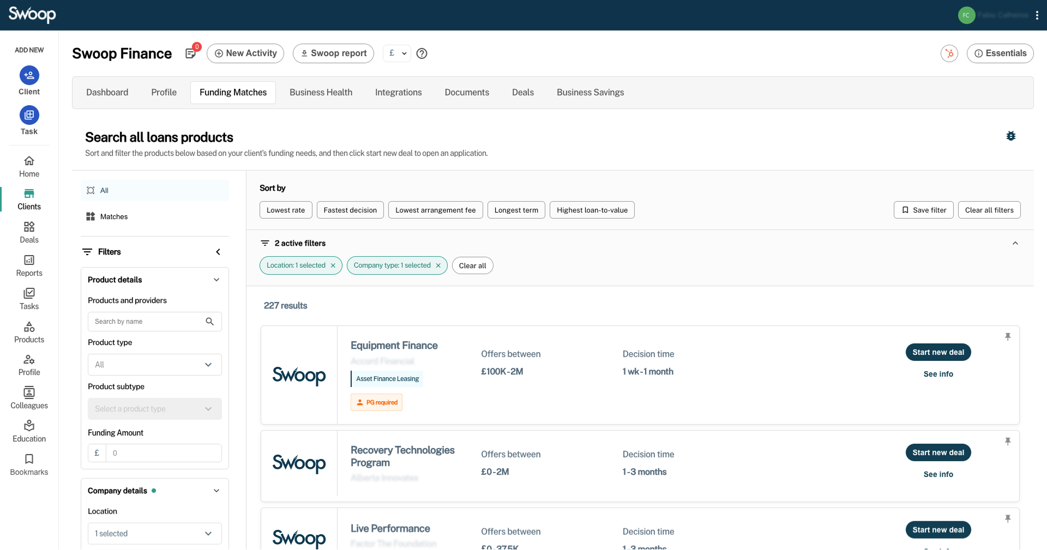
Task: Open the currency selector dropdown
Action: [x=397, y=53]
